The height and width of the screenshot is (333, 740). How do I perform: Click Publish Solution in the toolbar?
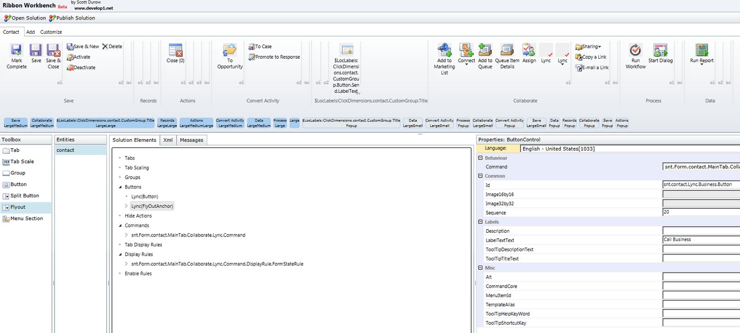[x=72, y=18]
